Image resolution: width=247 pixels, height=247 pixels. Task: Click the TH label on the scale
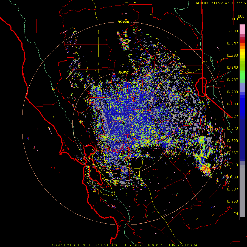coord(236,214)
